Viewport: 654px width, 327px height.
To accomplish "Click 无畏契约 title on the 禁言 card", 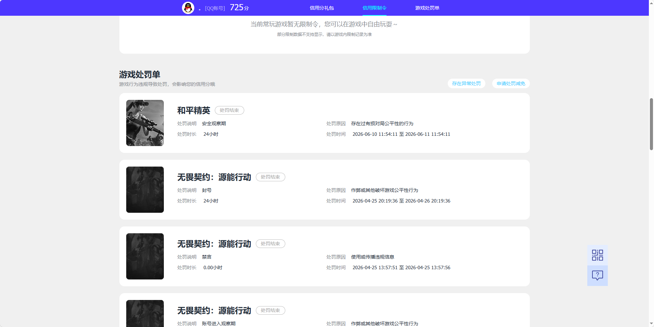I will pyautogui.click(x=214, y=244).
